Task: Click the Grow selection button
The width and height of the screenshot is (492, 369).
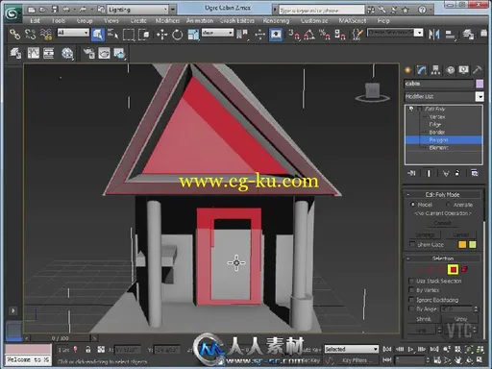Action: [460, 319]
